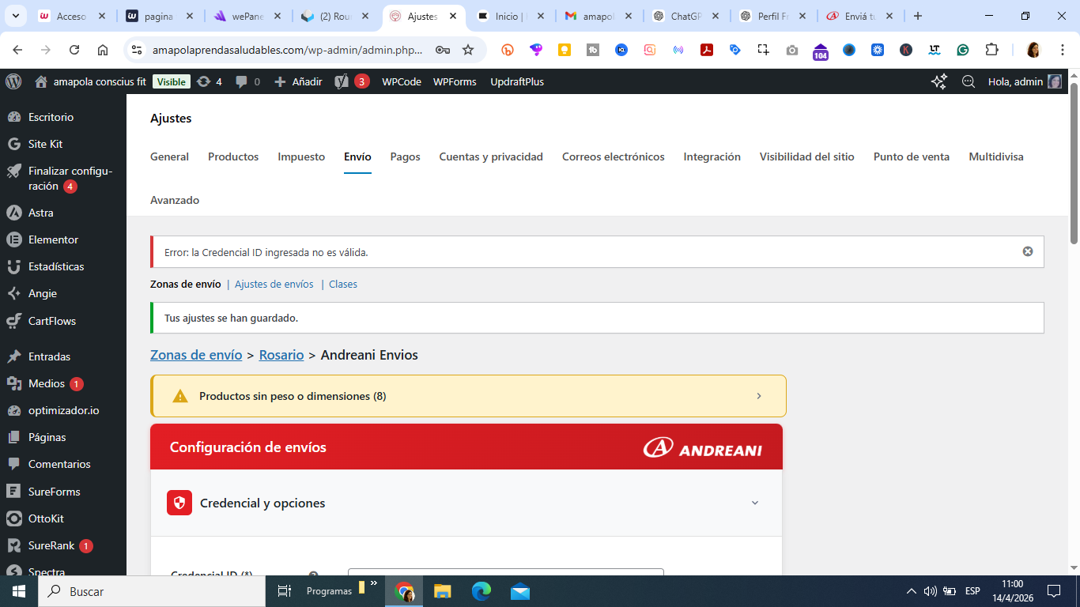
Task: Collapse the Credencial y opciones section
Action: [754, 503]
